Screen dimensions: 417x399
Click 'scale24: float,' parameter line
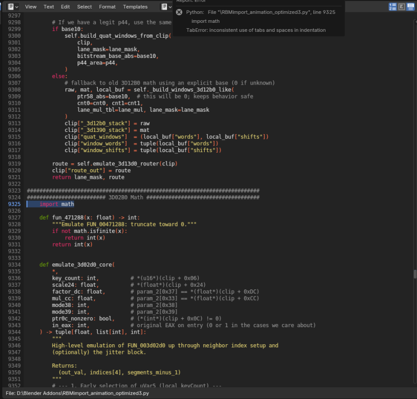point(76,285)
